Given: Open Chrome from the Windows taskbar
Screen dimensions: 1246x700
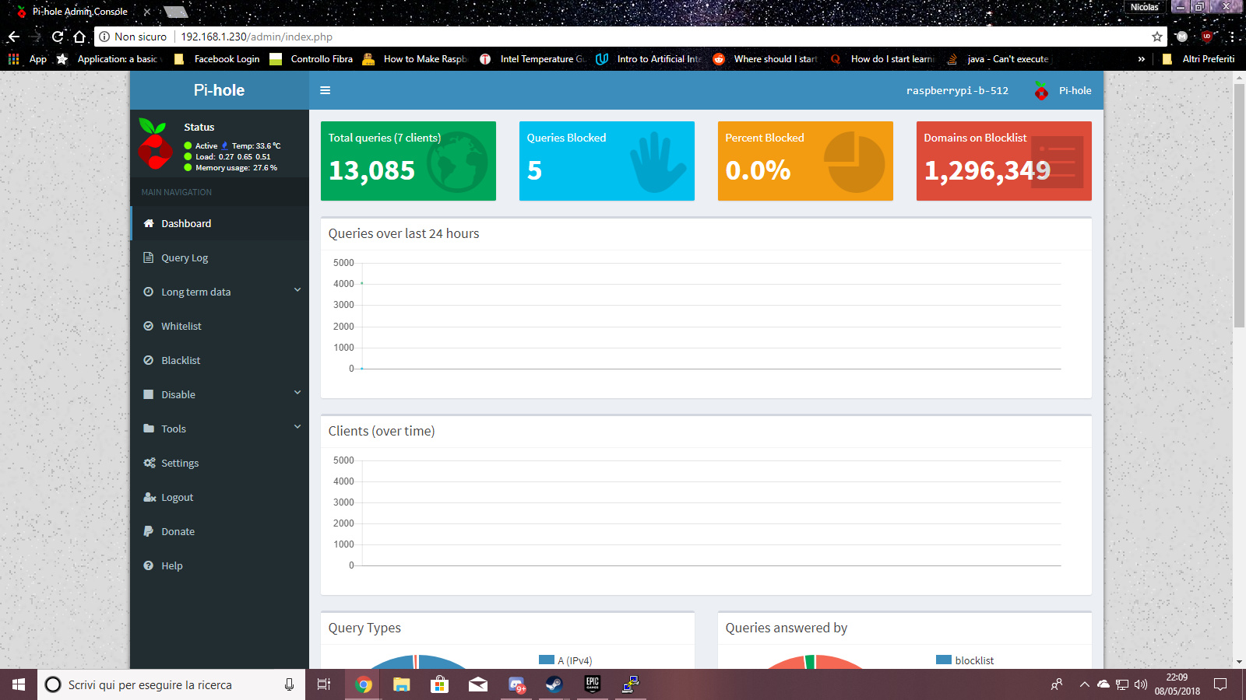Looking at the screenshot, I should coord(364,684).
